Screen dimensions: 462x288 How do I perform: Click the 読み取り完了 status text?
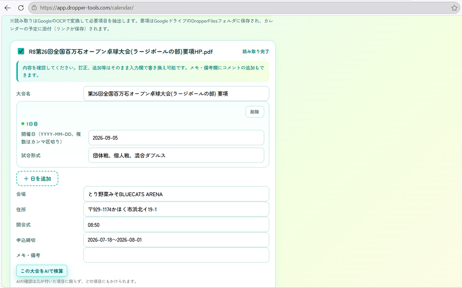point(256,51)
